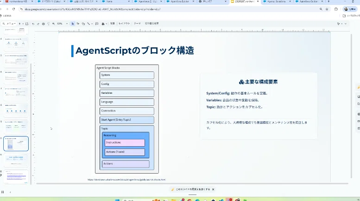The width and height of the screenshot is (360, 201).
Task: Select the cursor selection tool
Action: [x=73, y=24]
